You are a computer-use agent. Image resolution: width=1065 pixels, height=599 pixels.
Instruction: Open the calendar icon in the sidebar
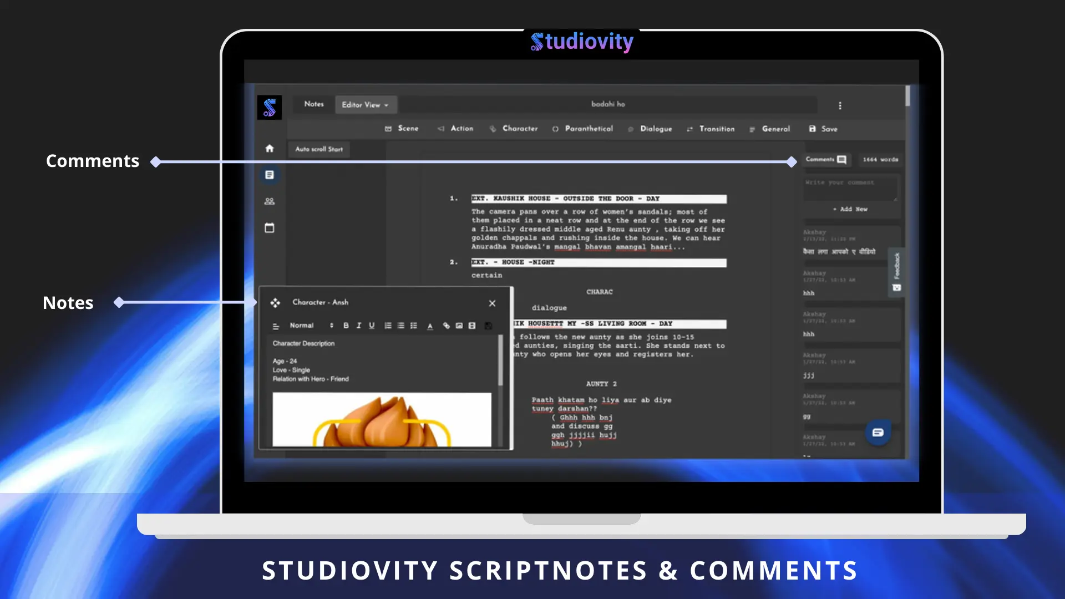pos(269,227)
